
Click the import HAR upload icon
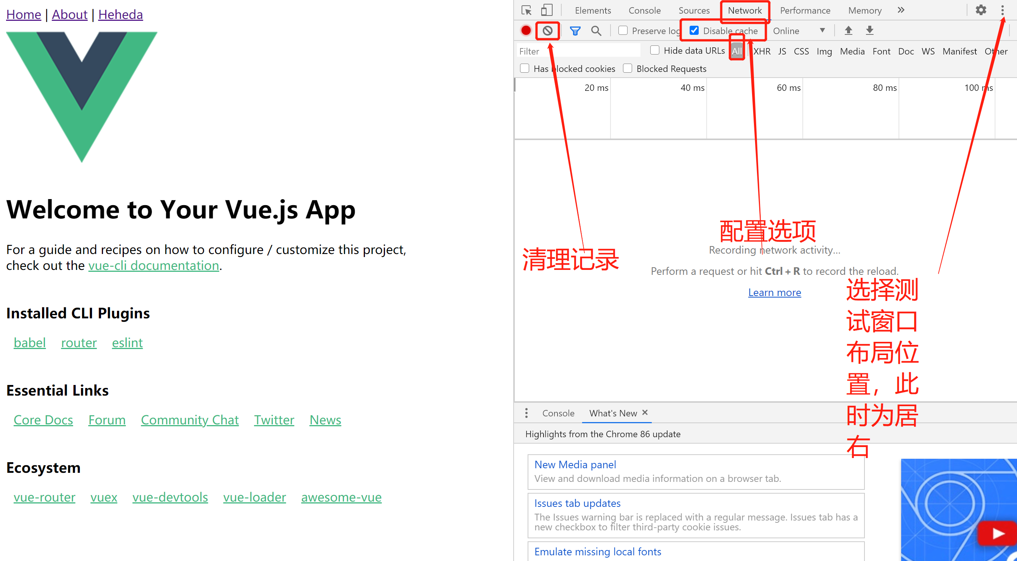click(x=848, y=30)
